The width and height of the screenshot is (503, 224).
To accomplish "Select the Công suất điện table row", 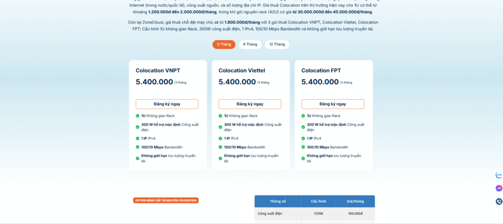I will click(314, 214).
